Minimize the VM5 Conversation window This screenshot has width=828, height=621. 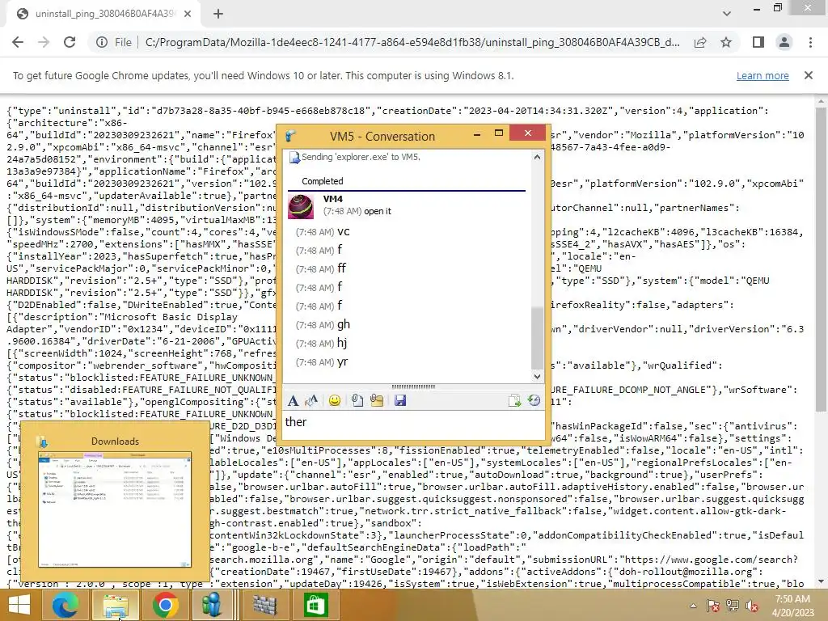[x=477, y=134]
